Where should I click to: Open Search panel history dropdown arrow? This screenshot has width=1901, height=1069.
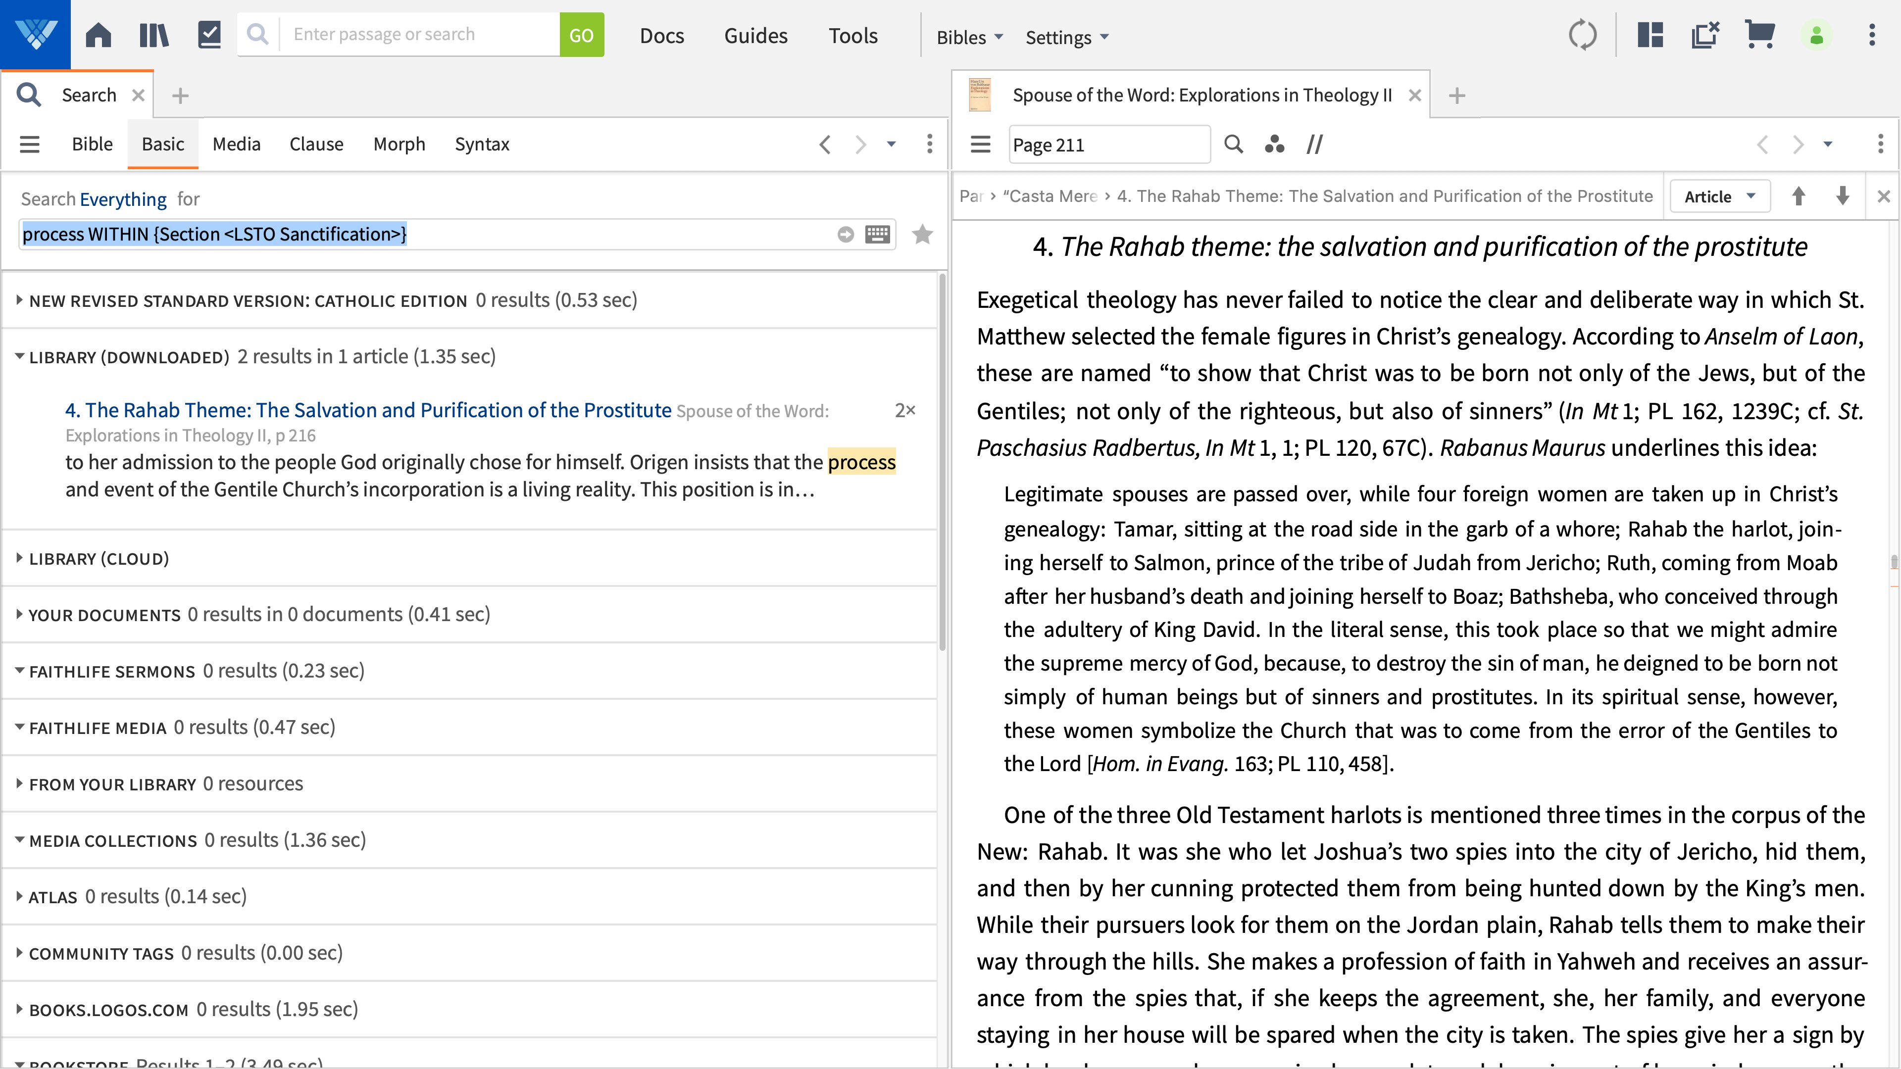click(892, 144)
